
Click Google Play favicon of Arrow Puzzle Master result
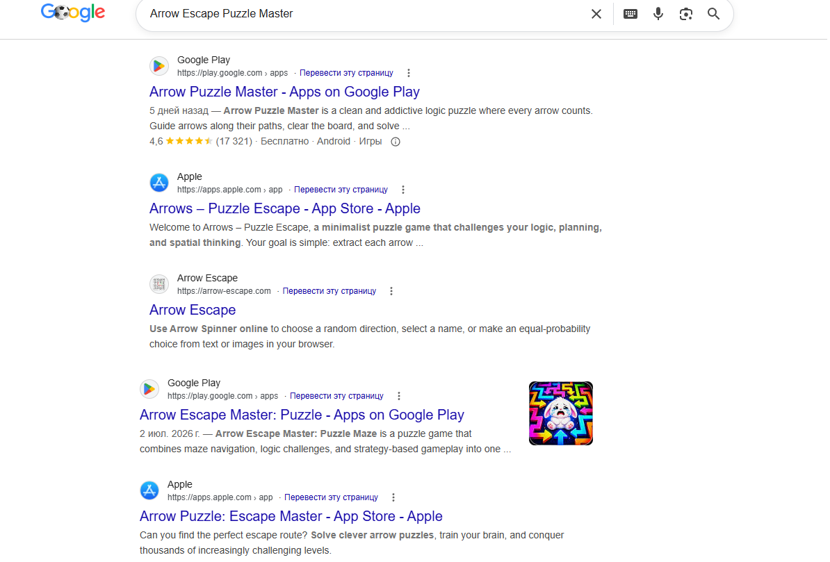click(159, 66)
